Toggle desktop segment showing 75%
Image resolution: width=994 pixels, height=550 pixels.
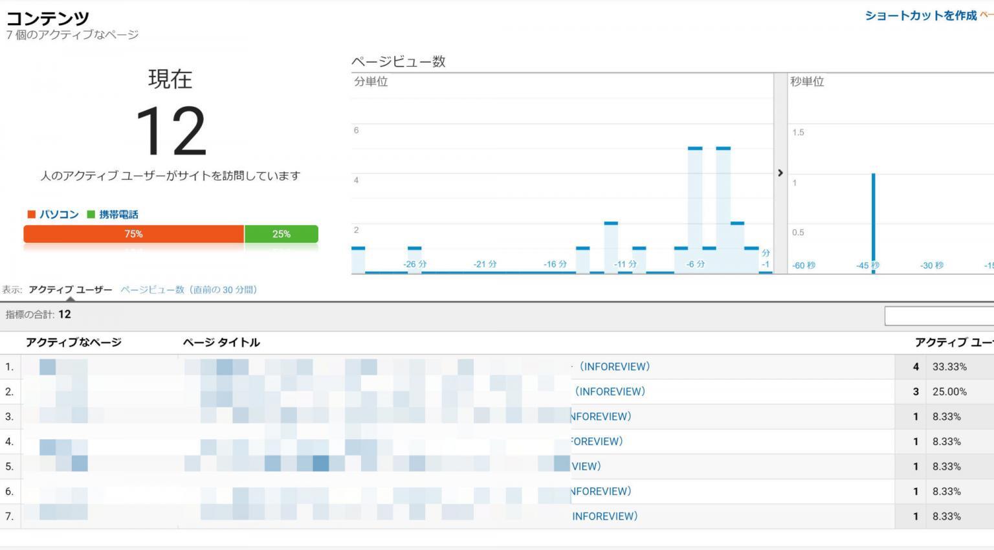click(x=133, y=234)
